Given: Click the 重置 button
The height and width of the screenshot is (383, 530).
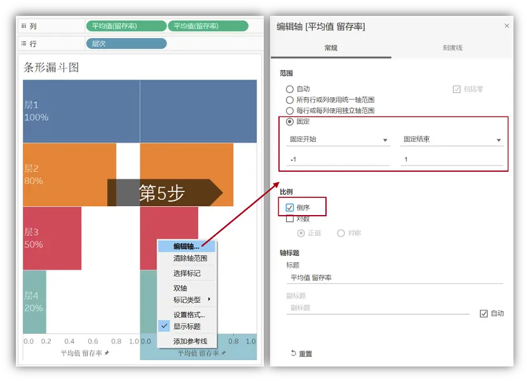Looking at the screenshot, I should click(x=305, y=354).
